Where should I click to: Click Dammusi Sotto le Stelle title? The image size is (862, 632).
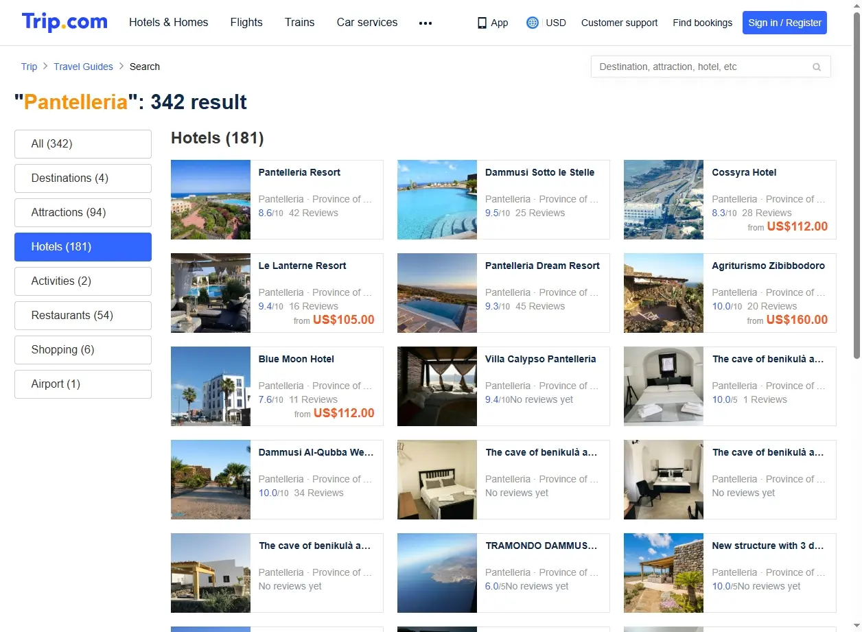click(x=539, y=172)
